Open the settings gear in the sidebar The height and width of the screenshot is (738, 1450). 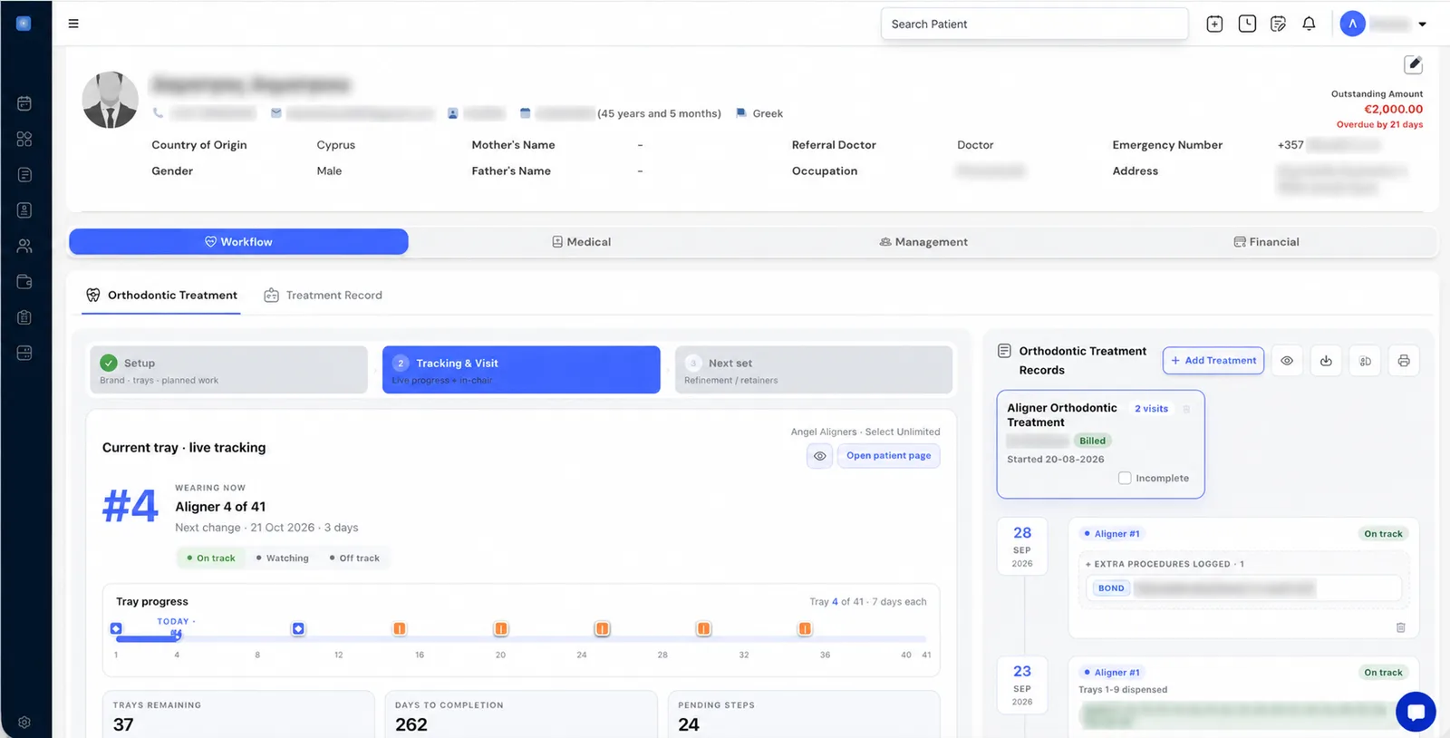point(24,723)
